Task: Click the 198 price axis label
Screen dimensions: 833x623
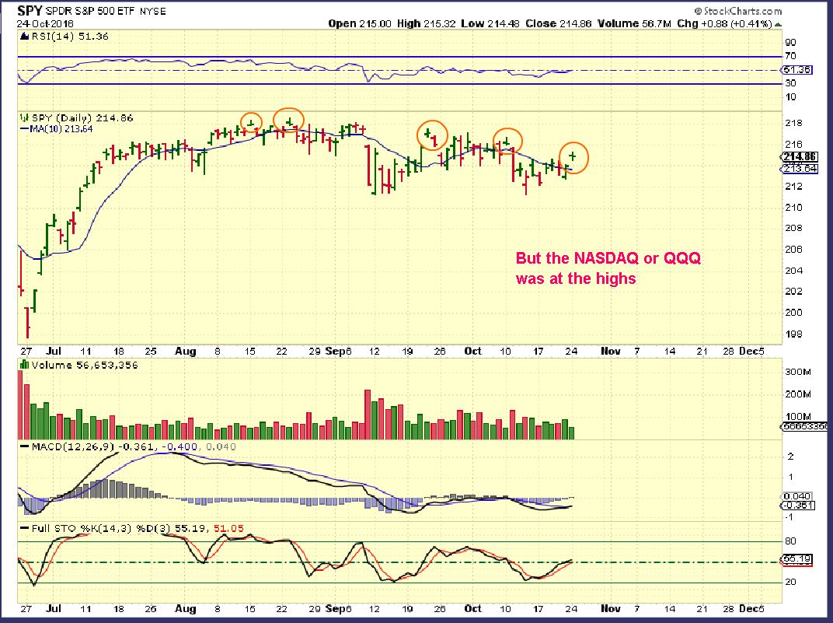Action: [x=793, y=334]
